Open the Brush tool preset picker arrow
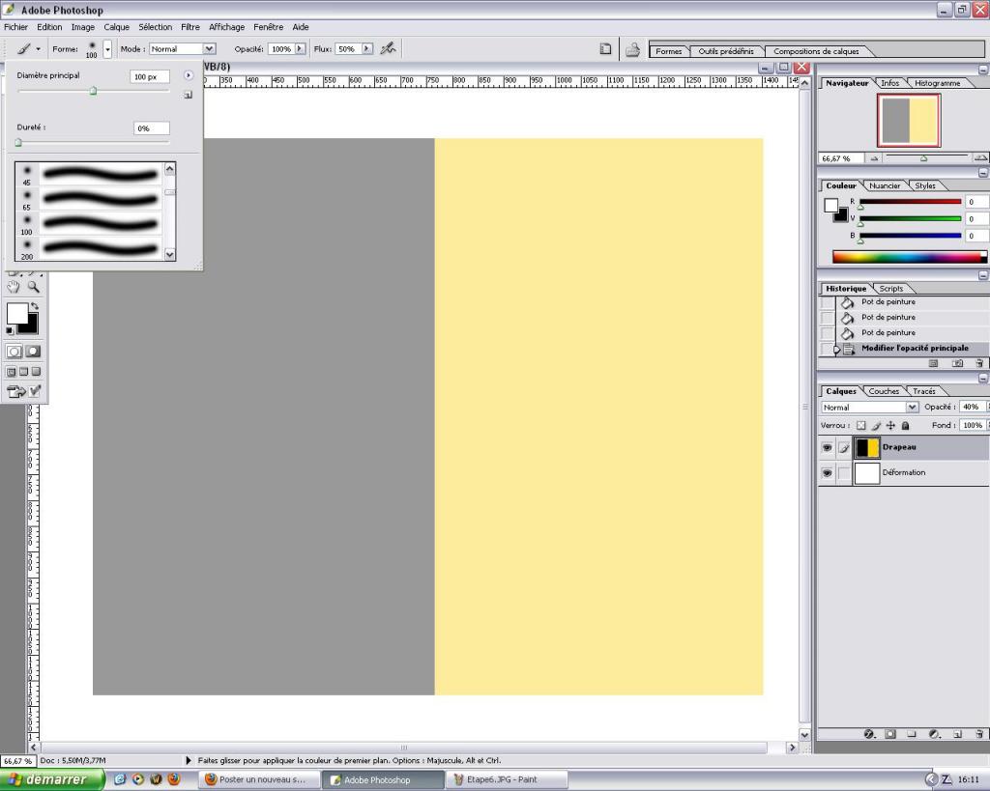Viewport: 990px width, 791px height. click(x=38, y=48)
